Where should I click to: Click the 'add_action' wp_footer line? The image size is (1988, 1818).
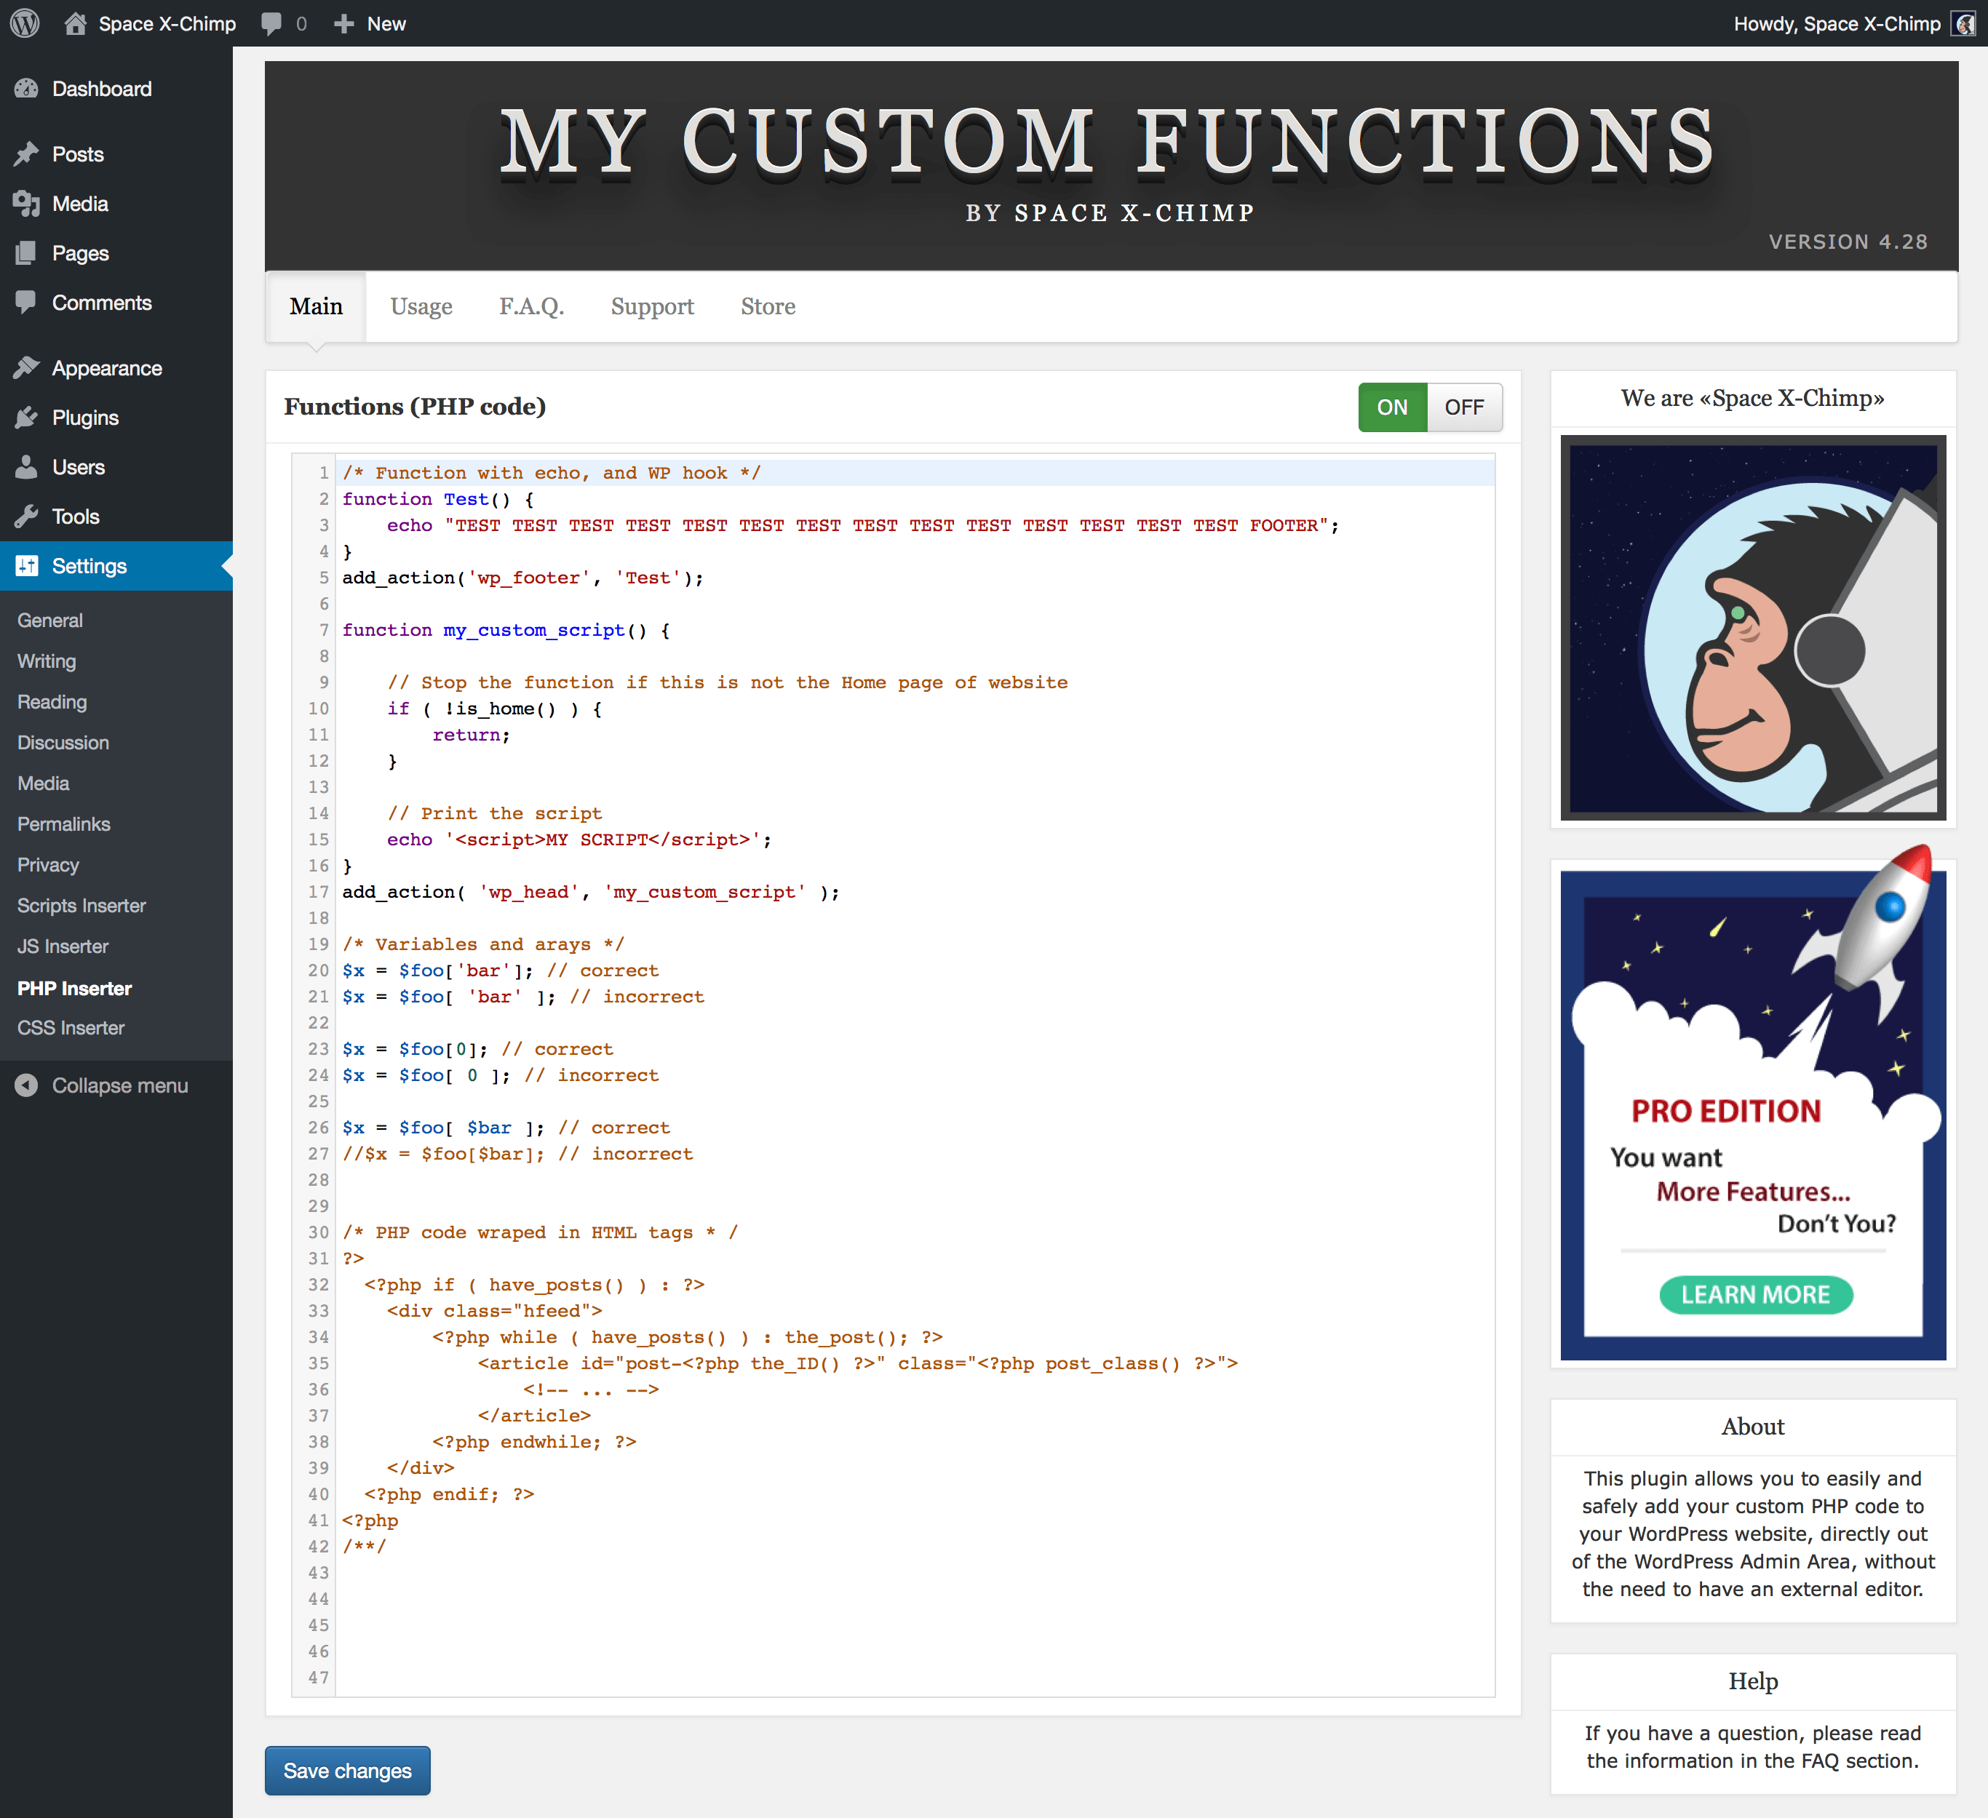[x=522, y=578]
